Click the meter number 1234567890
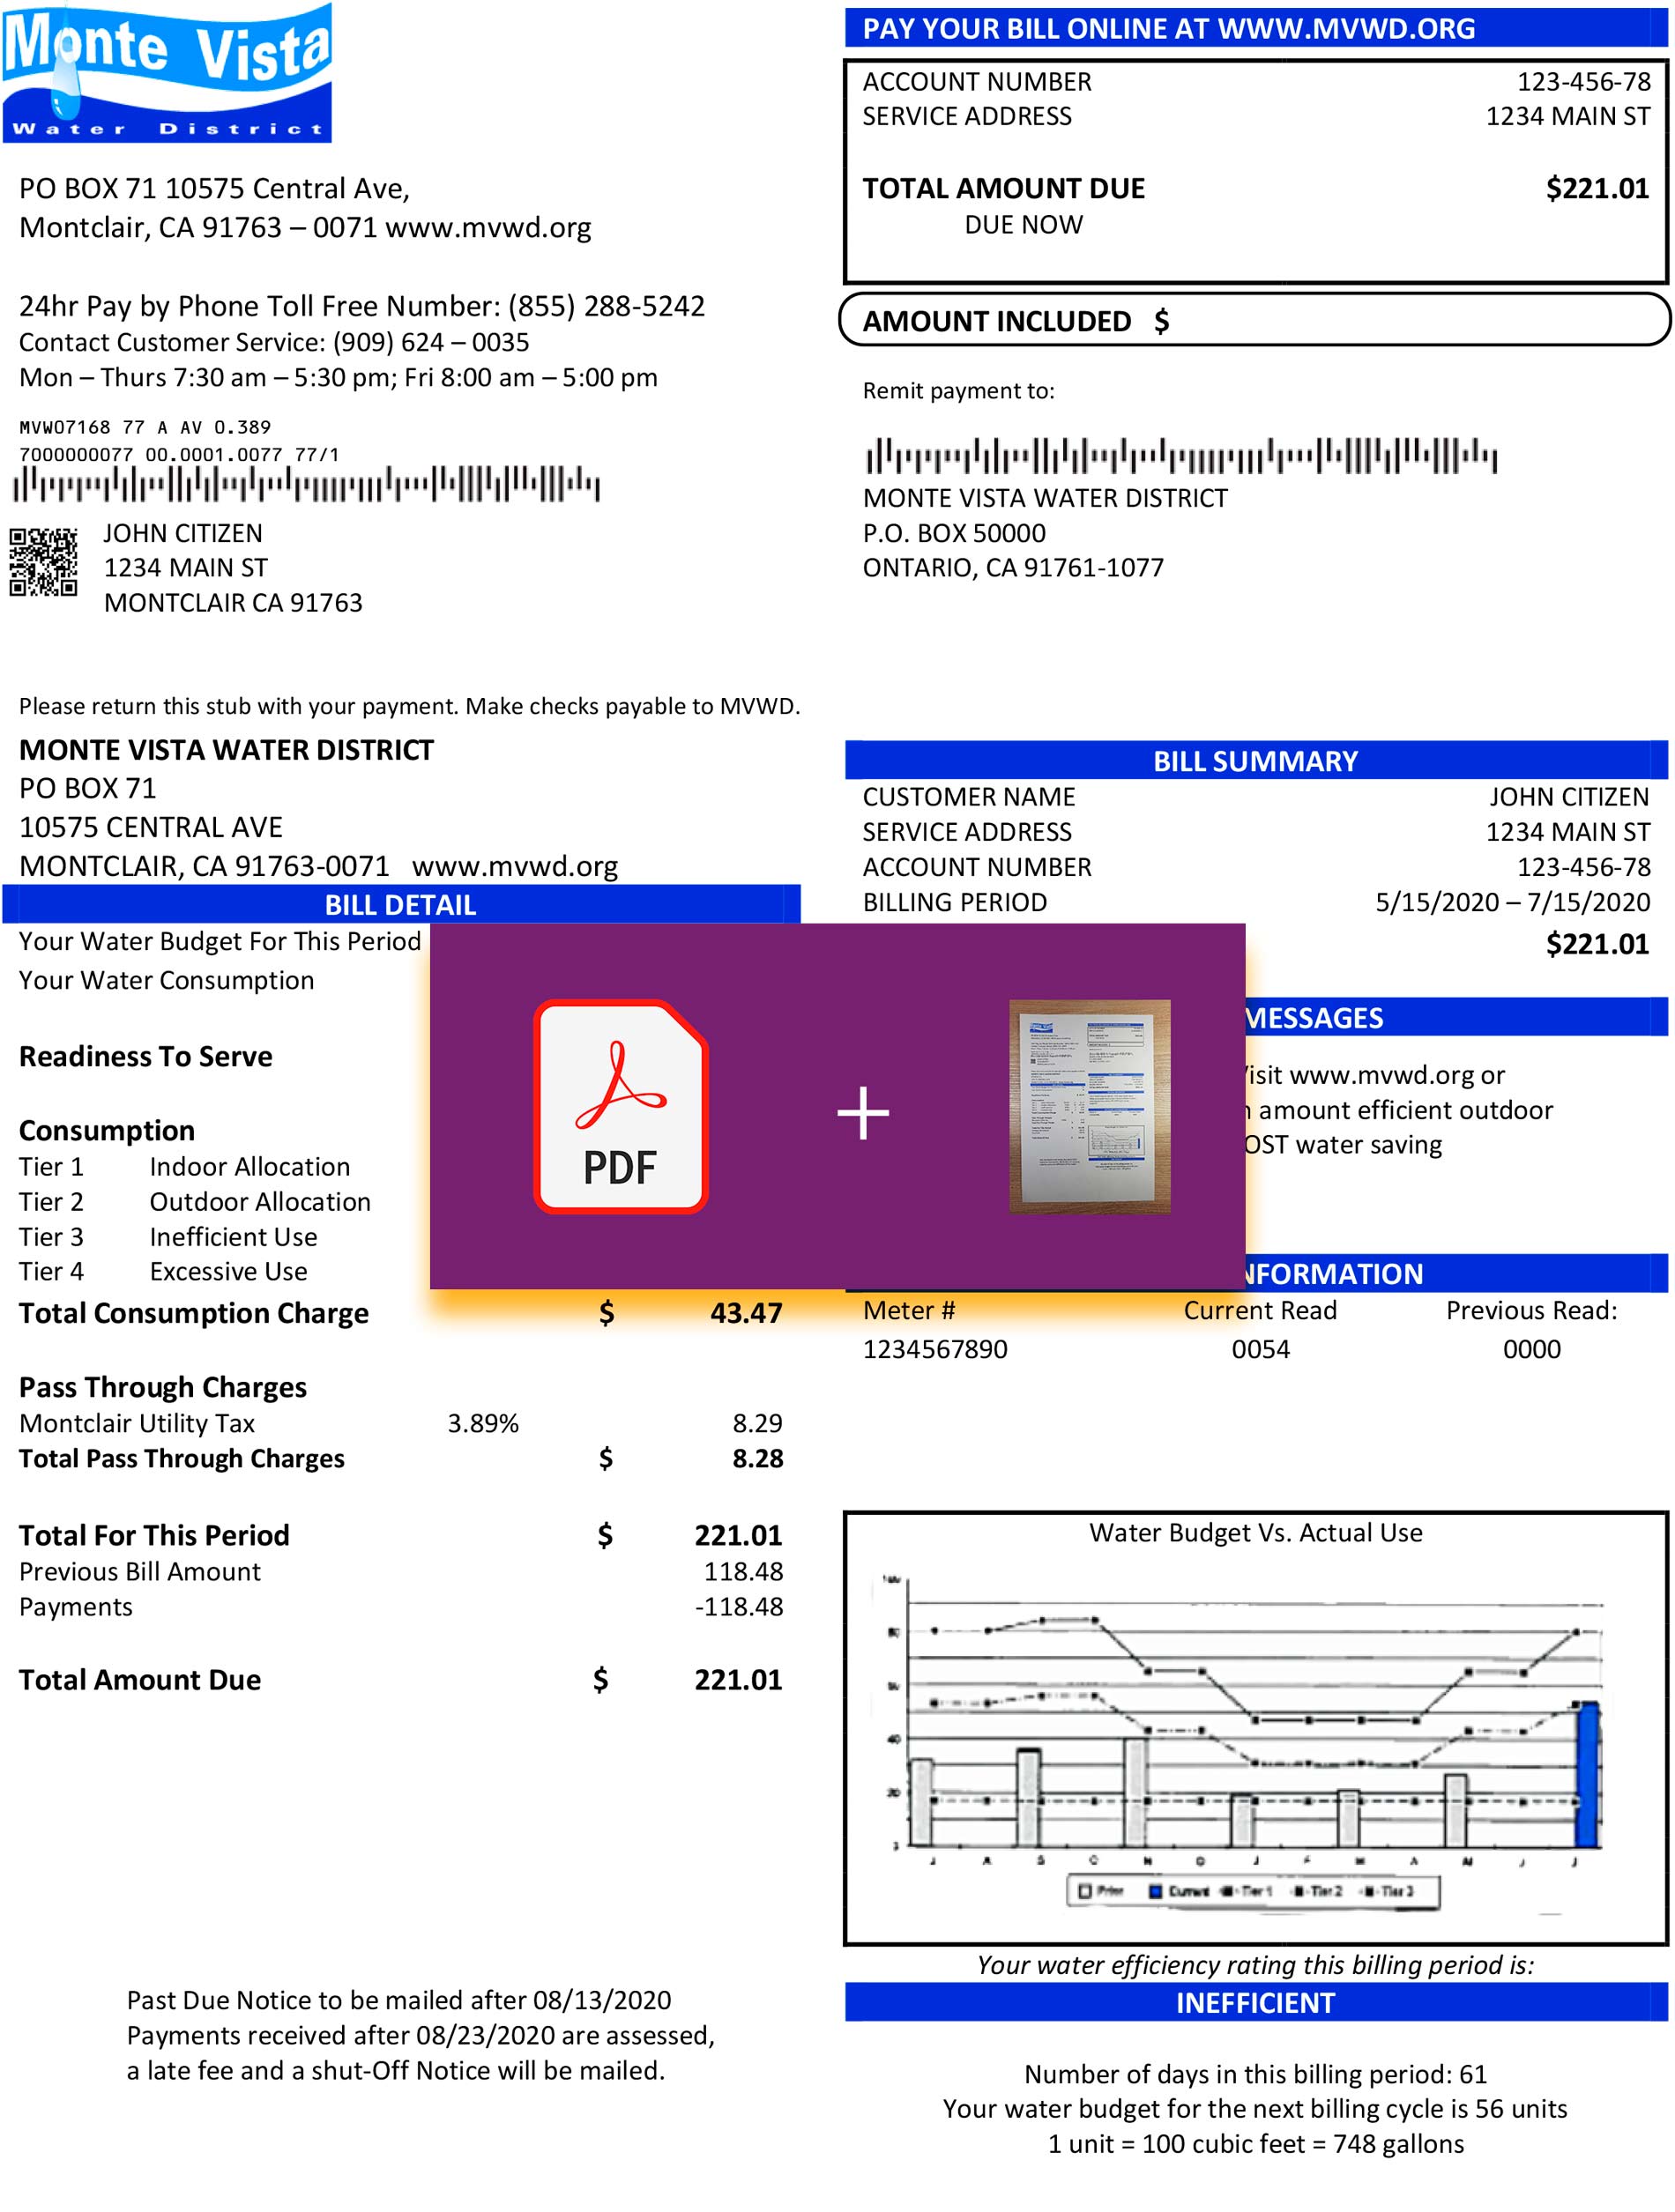Viewport: 1675px width, 2212px height. 934,1349
